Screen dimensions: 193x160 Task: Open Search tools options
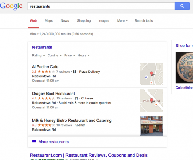coord(144,21)
